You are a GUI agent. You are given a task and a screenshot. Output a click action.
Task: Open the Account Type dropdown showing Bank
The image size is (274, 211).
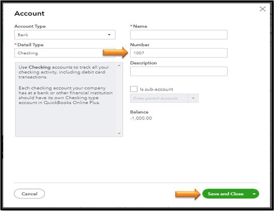tap(64, 35)
